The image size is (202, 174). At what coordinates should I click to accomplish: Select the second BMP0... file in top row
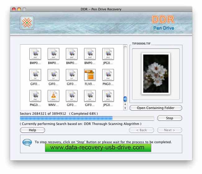(53, 54)
